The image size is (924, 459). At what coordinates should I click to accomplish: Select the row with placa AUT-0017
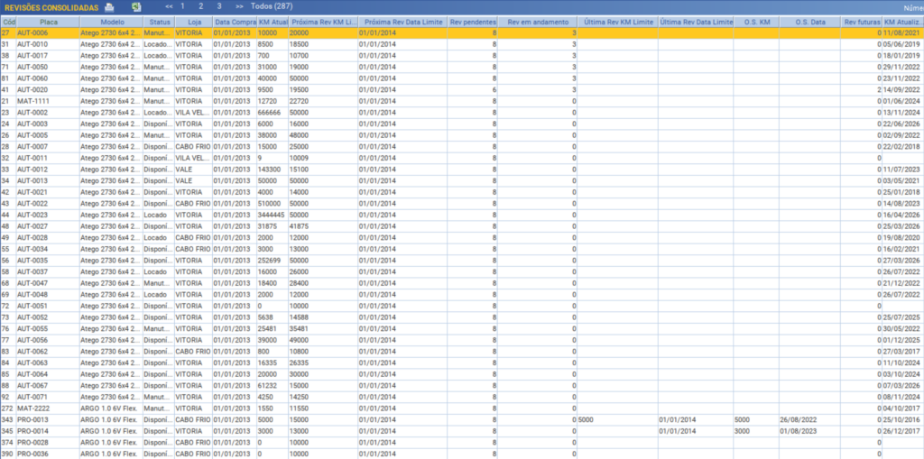tap(462, 56)
